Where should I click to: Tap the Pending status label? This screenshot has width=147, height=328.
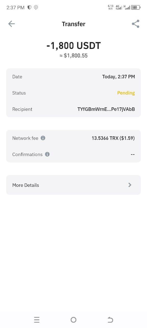click(126, 93)
